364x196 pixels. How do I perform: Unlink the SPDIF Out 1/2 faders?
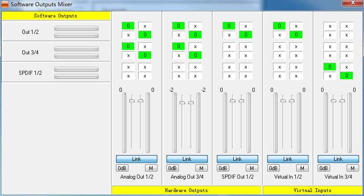pyautogui.click(x=237, y=159)
